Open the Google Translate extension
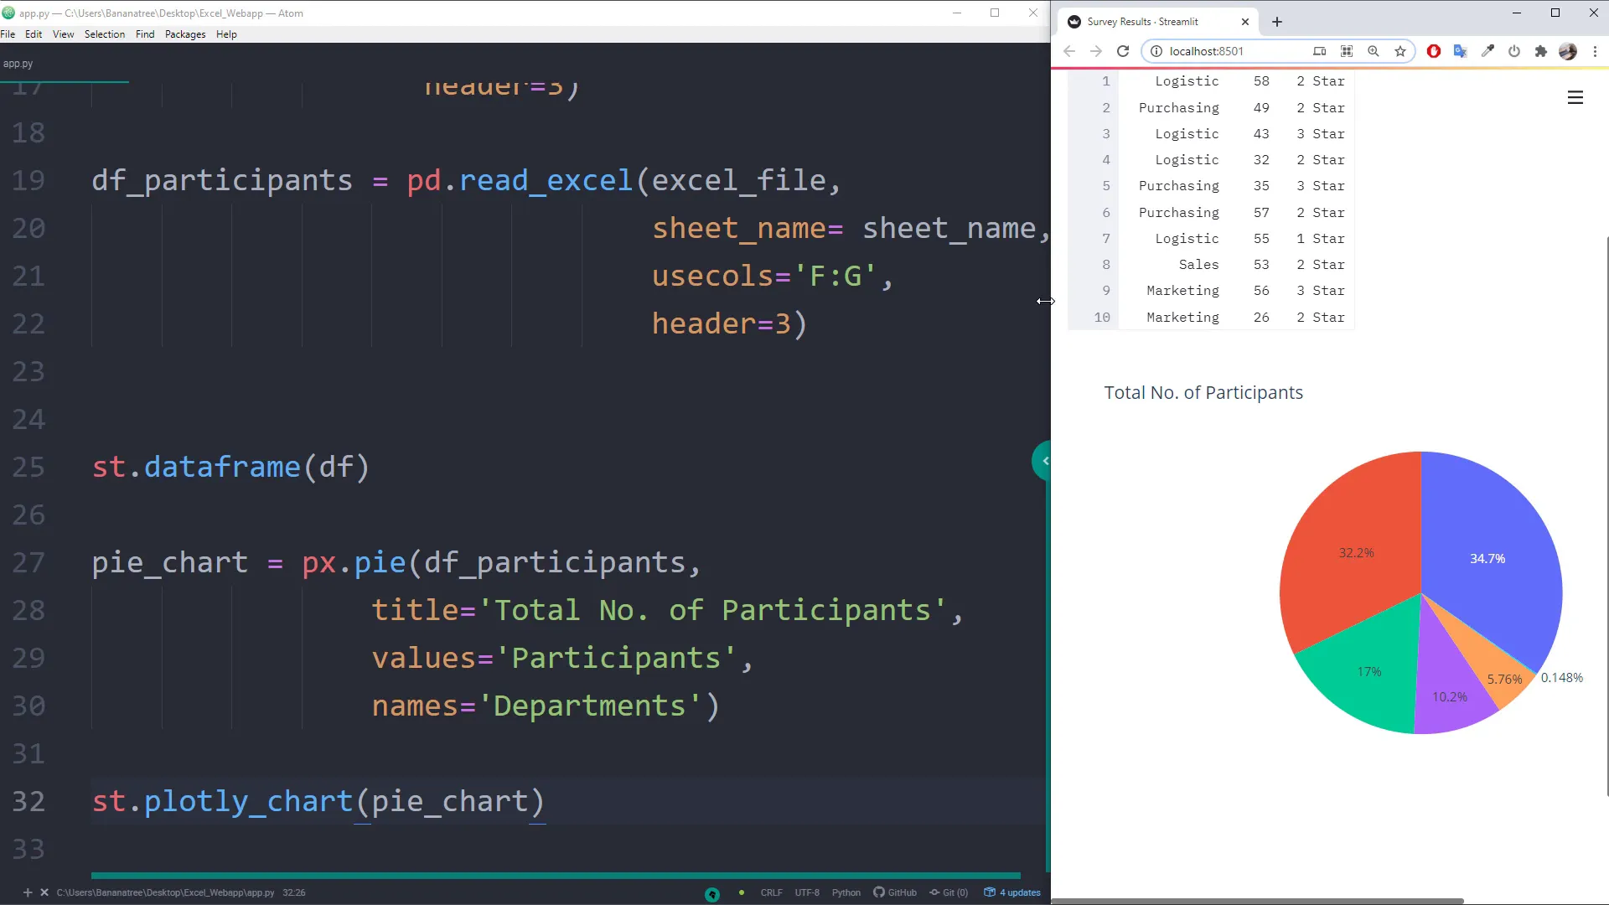The image size is (1609, 905). (x=1460, y=51)
